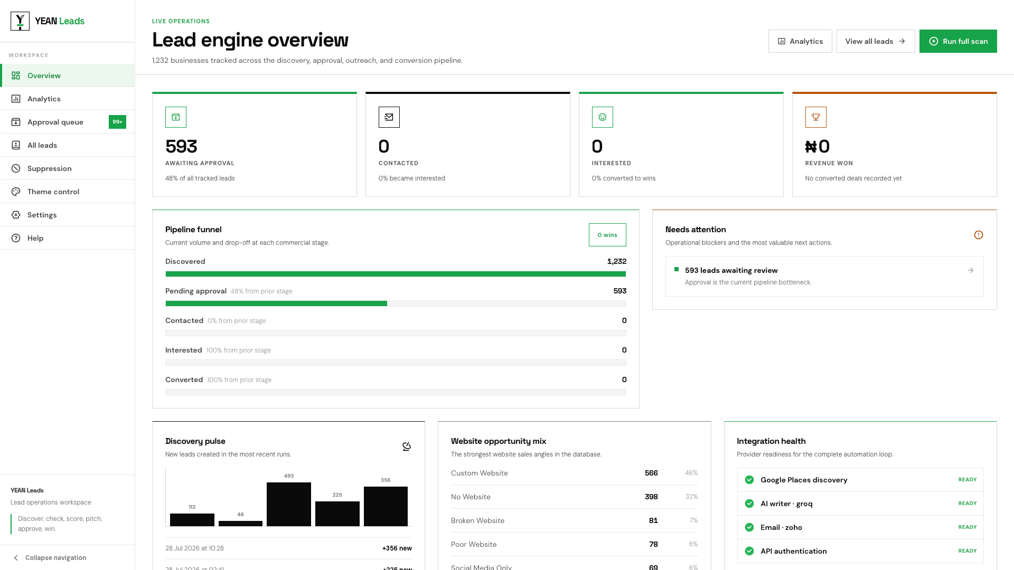Click the 0 wins badge button

coord(607,235)
